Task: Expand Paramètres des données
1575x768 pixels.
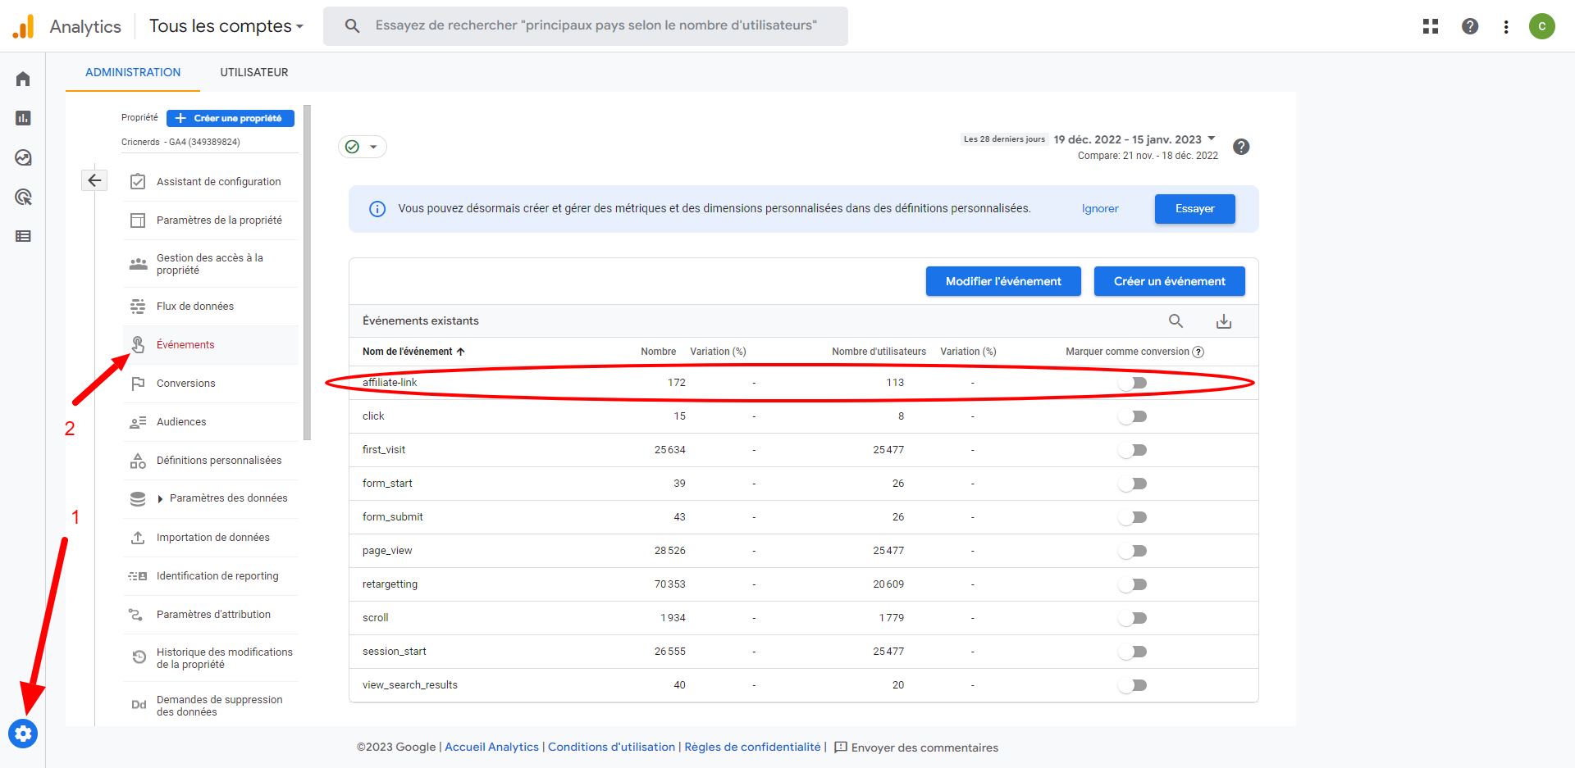Action: point(160,498)
